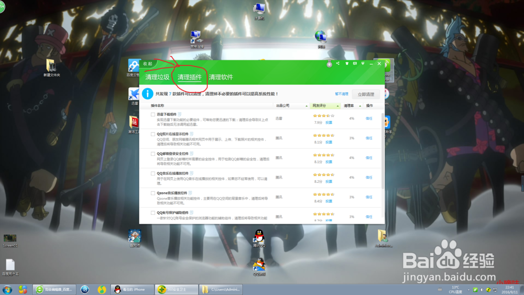The width and height of the screenshot is (524, 295).
Task: Open the Administrator folder on desktop
Action: pos(384,238)
